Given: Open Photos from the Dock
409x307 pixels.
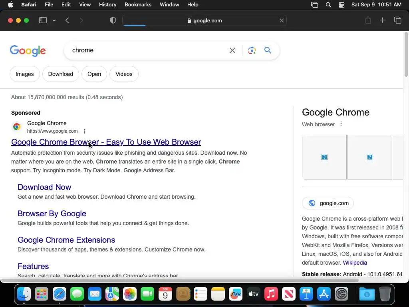Looking at the screenshot, I should click(130, 294).
